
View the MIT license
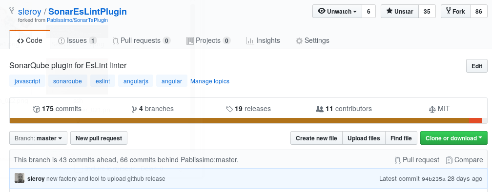(x=439, y=109)
